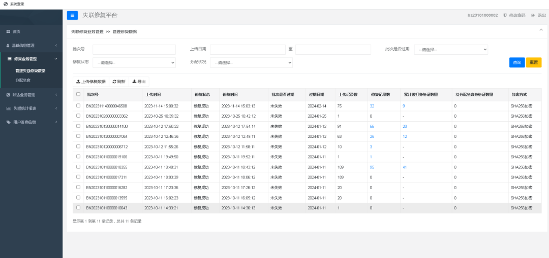Check the row BN202311140000046508 checkbox
Image resolution: width=549 pixels, height=258 pixels.
[78, 105]
